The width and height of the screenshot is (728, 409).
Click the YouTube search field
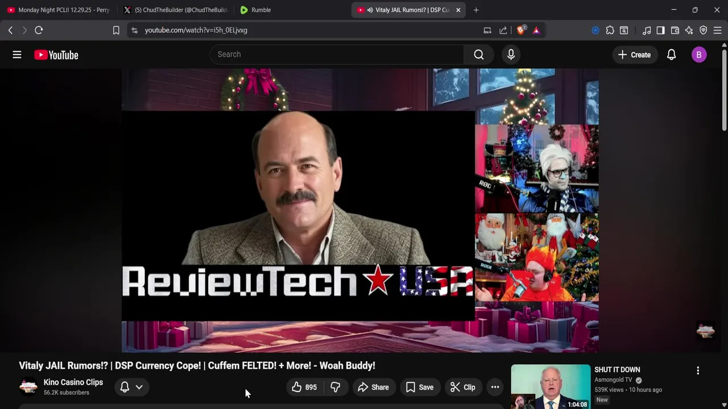(x=337, y=55)
